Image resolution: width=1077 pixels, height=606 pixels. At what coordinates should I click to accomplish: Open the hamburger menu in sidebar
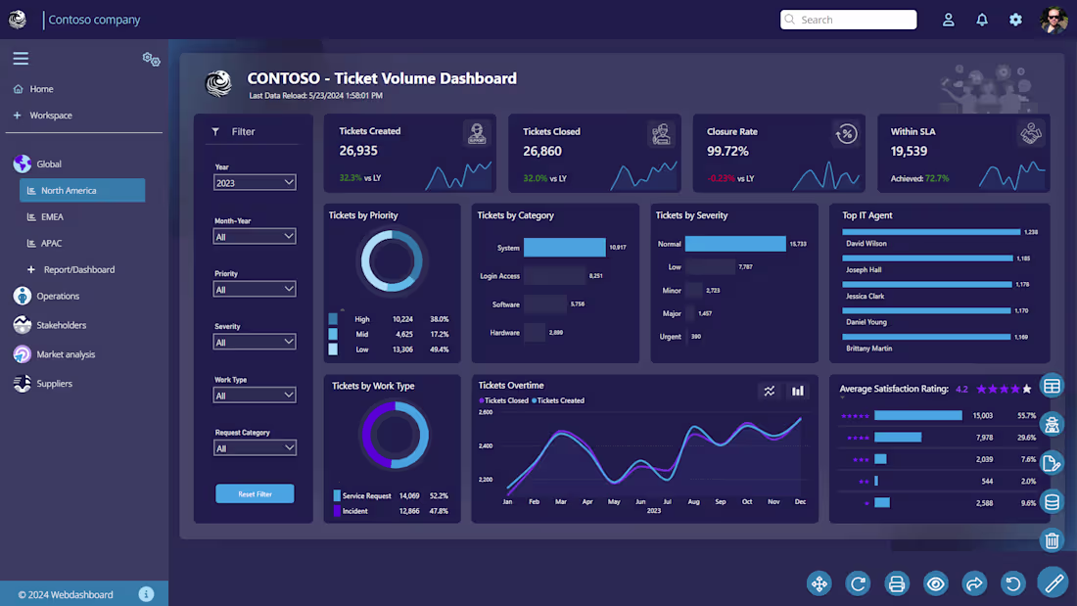pyautogui.click(x=21, y=59)
